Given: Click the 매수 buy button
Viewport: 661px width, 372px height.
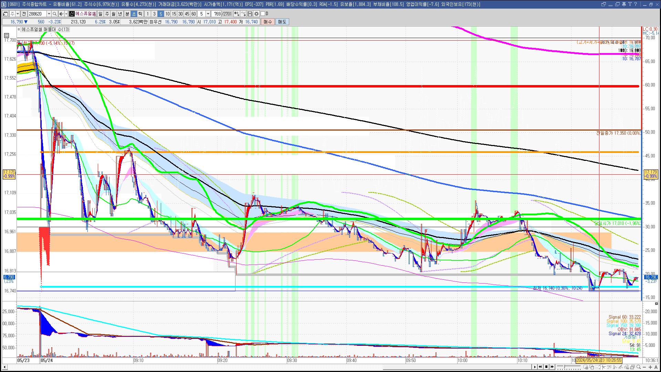Looking at the screenshot, I should 268,22.
